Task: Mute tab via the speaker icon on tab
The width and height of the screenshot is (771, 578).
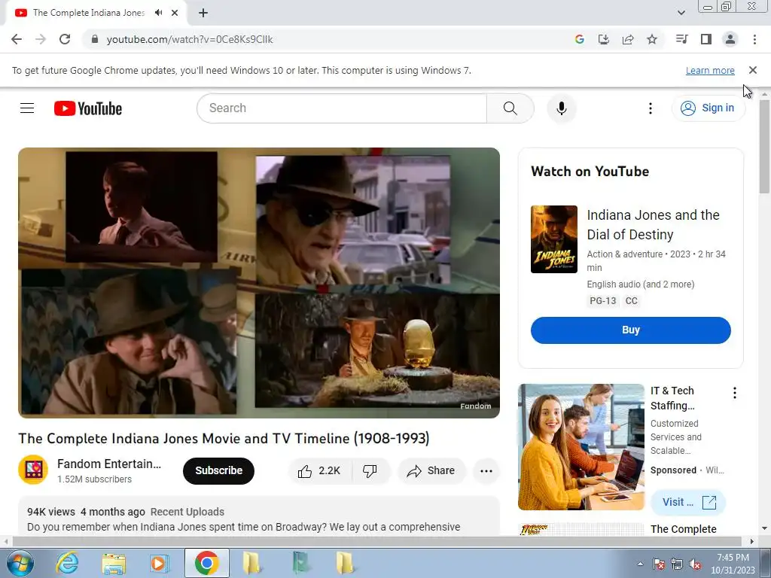Action: [158, 13]
